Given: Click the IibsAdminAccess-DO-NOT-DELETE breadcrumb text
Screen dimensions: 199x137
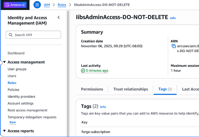Looking at the screenshot, I should 102,5.
